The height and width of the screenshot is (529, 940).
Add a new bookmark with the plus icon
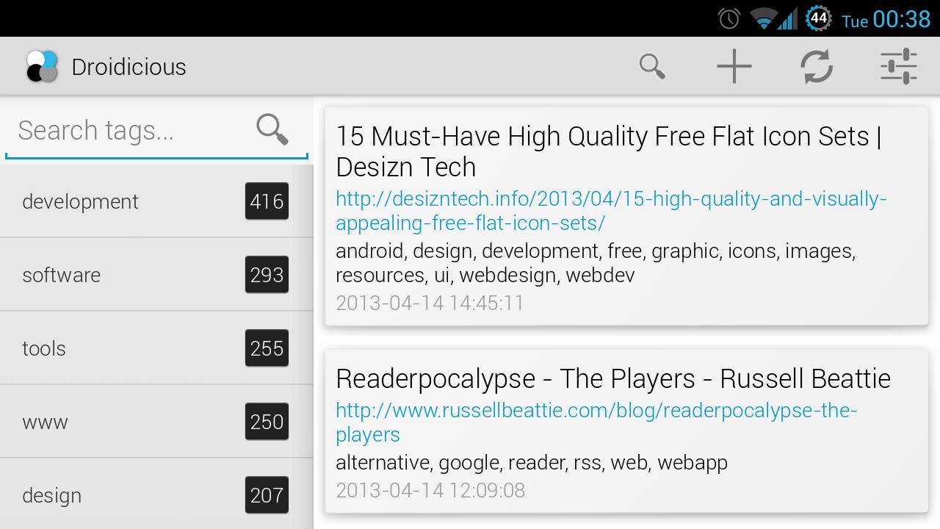point(734,65)
